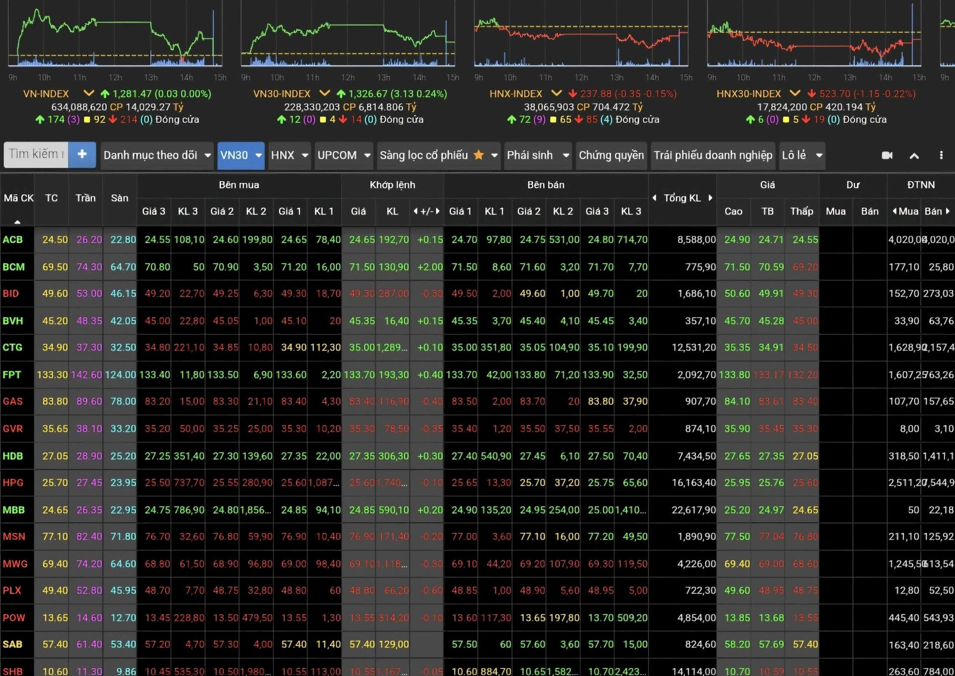Viewport: 955px width, 676px height.
Task: Open the BCM stock symbol
Action: [14, 267]
